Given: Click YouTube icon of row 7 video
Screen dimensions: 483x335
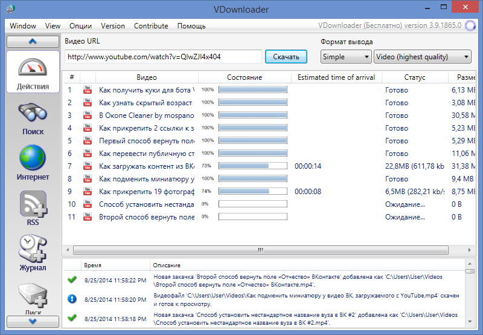Looking at the screenshot, I should pos(88,166).
